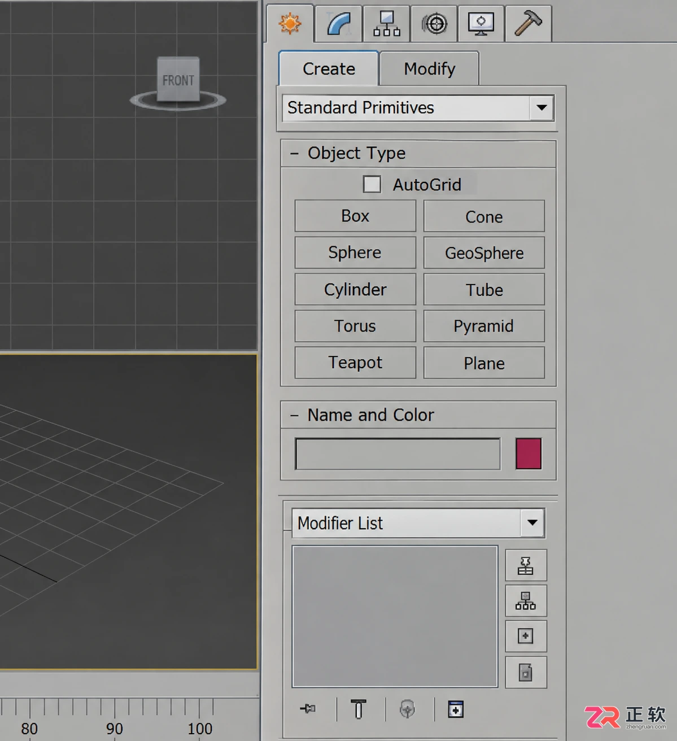677x741 pixels.
Task: Click the Teapot primitive button
Action: click(x=355, y=363)
